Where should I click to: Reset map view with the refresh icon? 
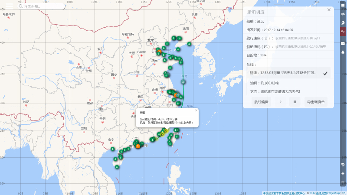coord(343,165)
